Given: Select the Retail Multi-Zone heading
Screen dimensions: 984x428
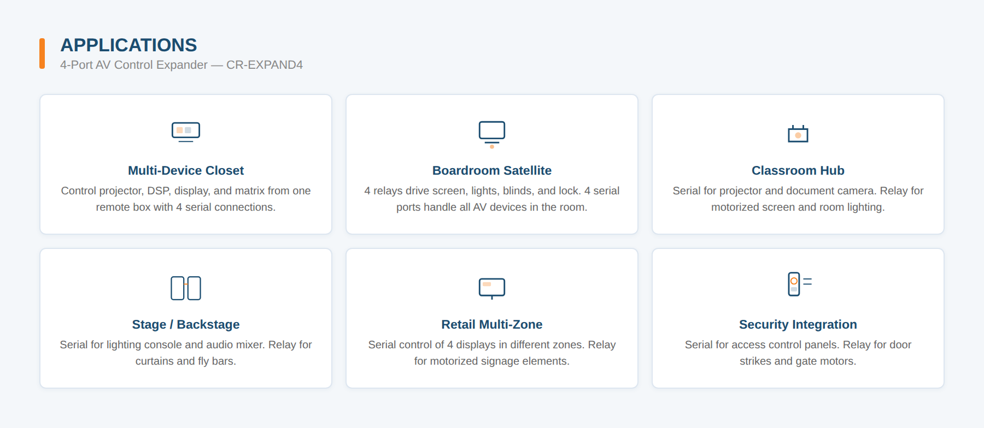Looking at the screenshot, I should [x=492, y=324].
